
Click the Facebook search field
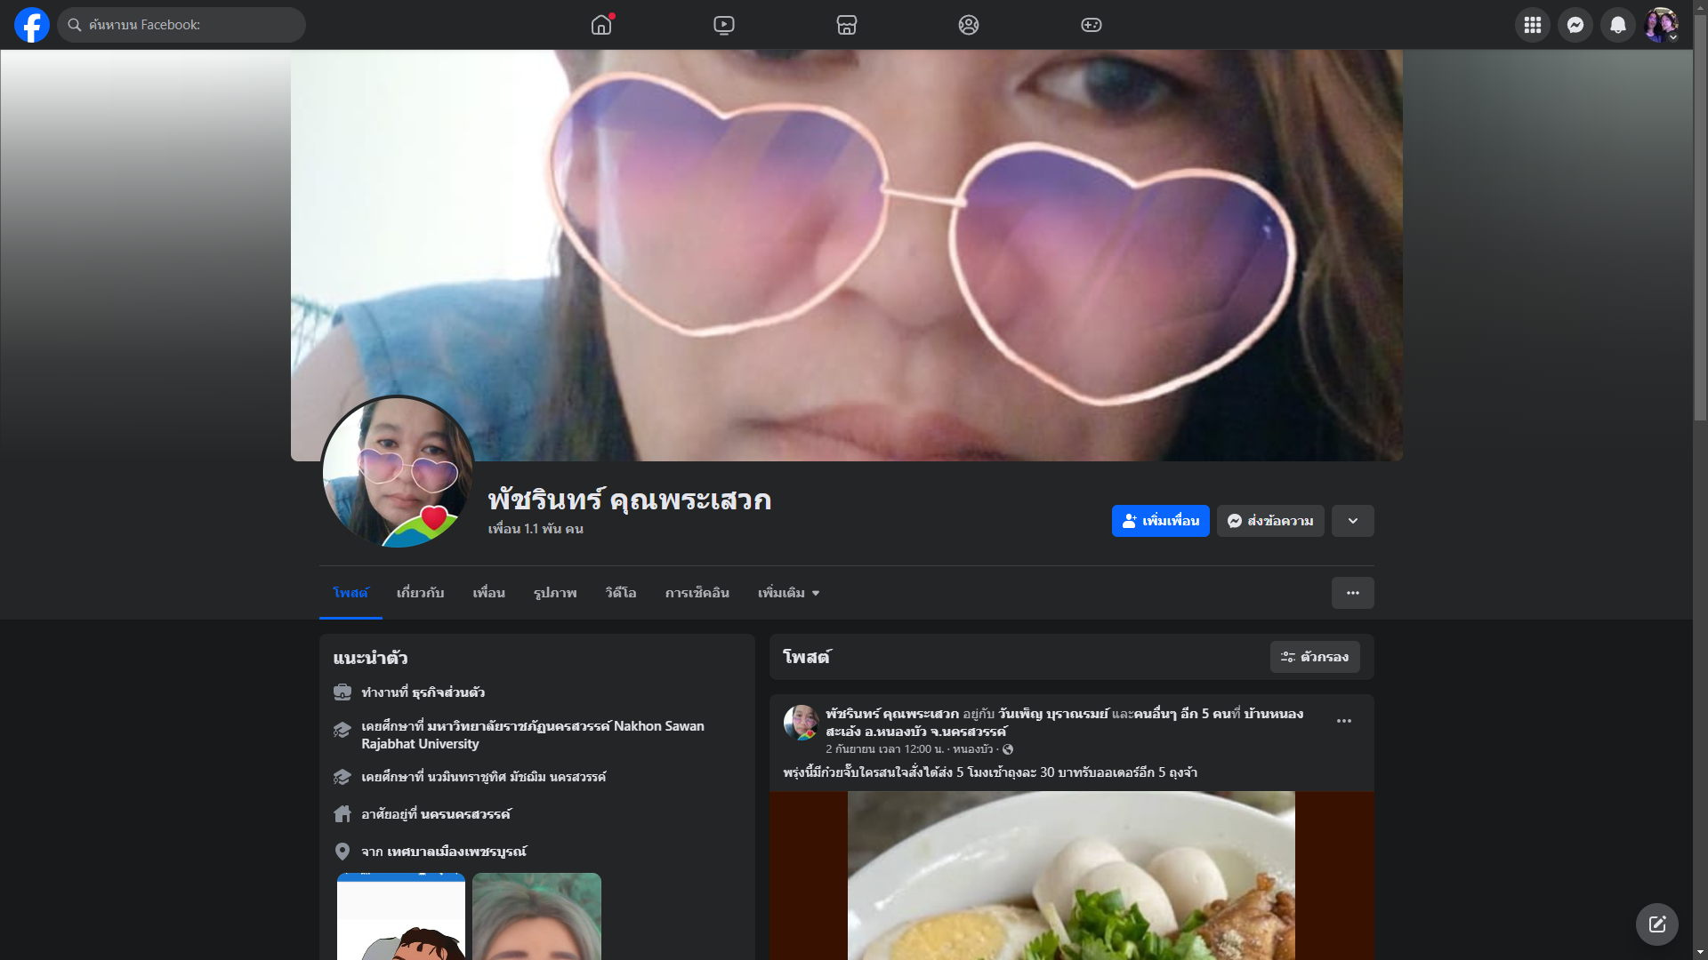point(182,25)
